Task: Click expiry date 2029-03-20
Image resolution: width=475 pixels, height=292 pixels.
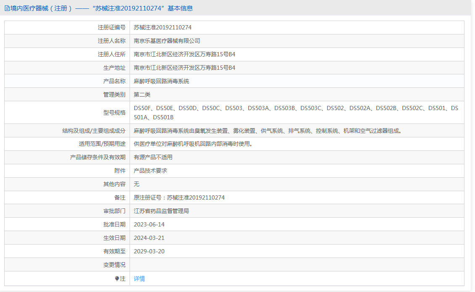Action: [149, 251]
